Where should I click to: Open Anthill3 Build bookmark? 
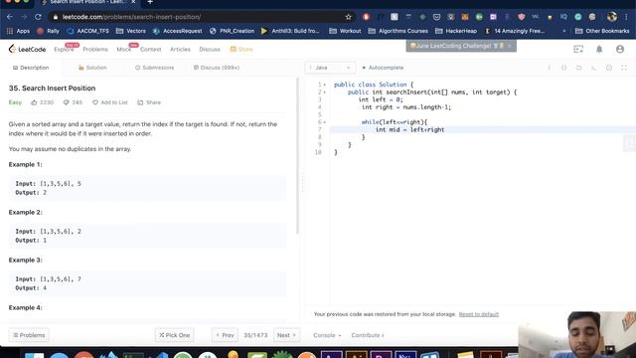[x=290, y=31]
